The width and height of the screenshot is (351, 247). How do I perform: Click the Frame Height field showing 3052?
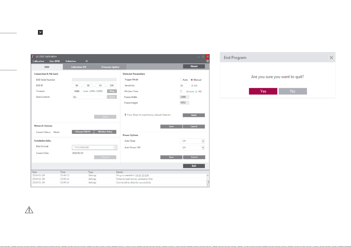[184, 103]
